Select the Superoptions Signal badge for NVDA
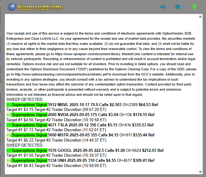The height and width of the screenshot is (177, 206). (27, 115)
